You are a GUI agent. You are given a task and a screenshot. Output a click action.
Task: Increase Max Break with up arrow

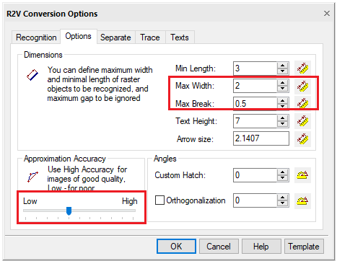click(x=283, y=101)
